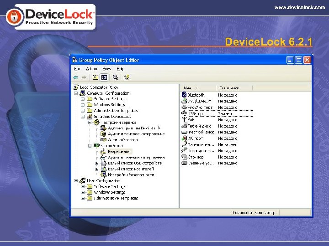This screenshot has height=246, width=329.
Task: Select Computer Configuration in the tree
Action: tap(108, 93)
